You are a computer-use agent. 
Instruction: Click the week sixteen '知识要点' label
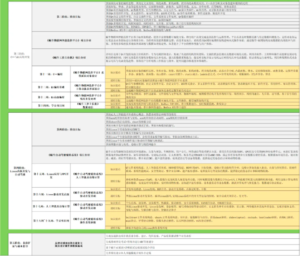[116, 189]
